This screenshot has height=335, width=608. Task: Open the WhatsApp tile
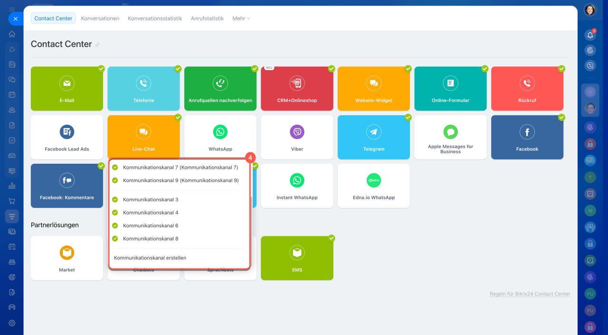(220, 137)
